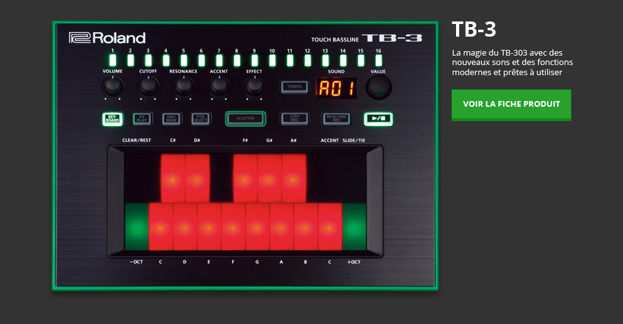Tap the G# red touch pad
The width and height of the screenshot is (623, 324).
coord(270,179)
